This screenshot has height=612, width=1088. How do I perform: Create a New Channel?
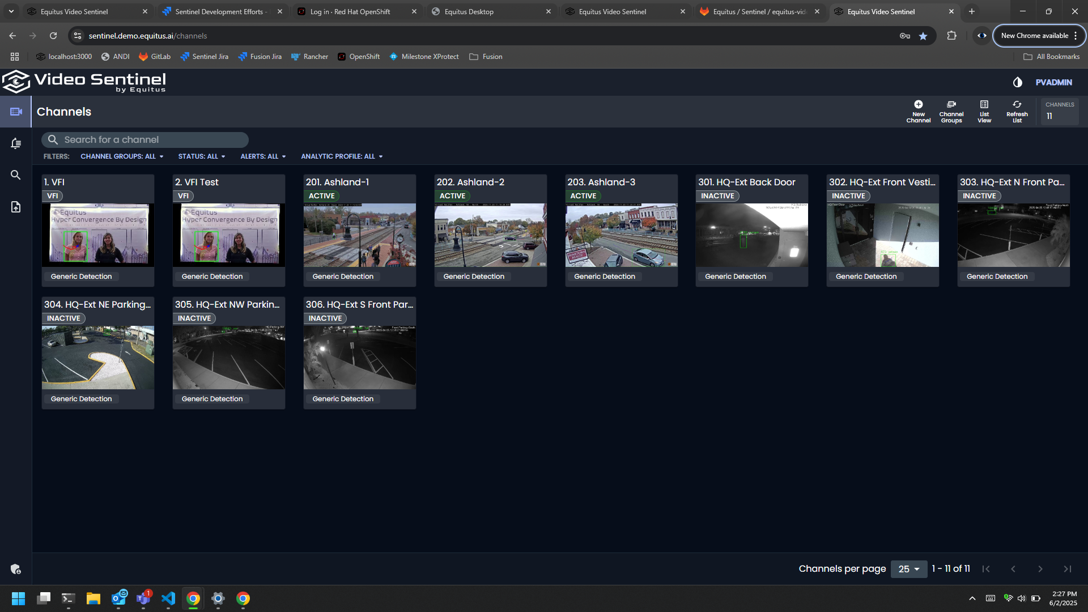[919, 112]
